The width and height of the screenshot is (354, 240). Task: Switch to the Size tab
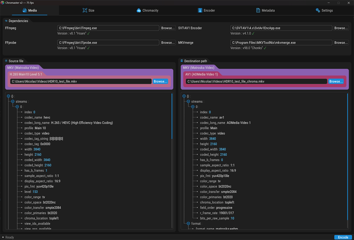[88, 10]
